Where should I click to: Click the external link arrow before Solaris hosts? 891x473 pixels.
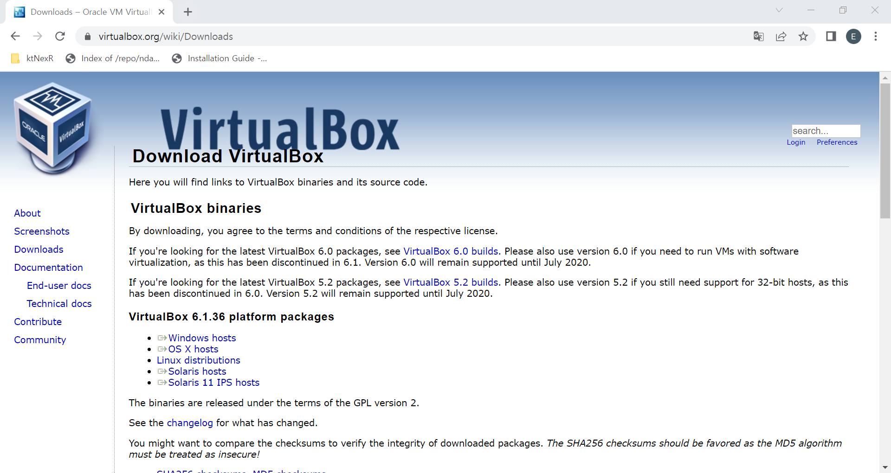point(162,371)
